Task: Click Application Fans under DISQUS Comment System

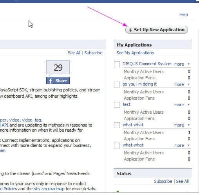Action: tap(139, 78)
